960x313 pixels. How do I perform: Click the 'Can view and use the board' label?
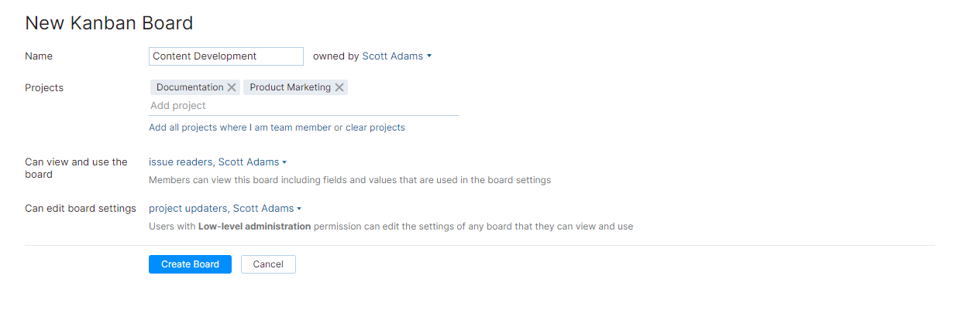point(76,168)
